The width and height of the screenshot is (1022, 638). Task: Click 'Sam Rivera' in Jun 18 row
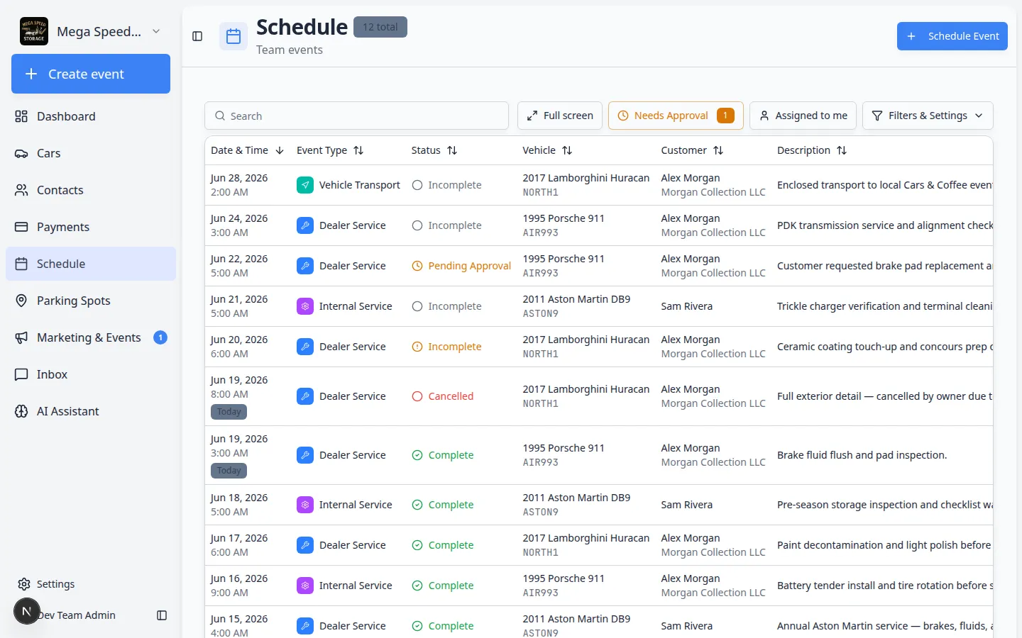686,505
